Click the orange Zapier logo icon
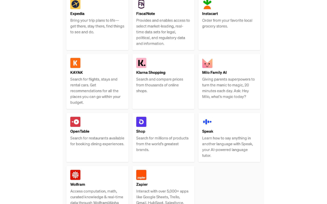Image resolution: width=327 pixels, height=204 pixels. point(141,175)
